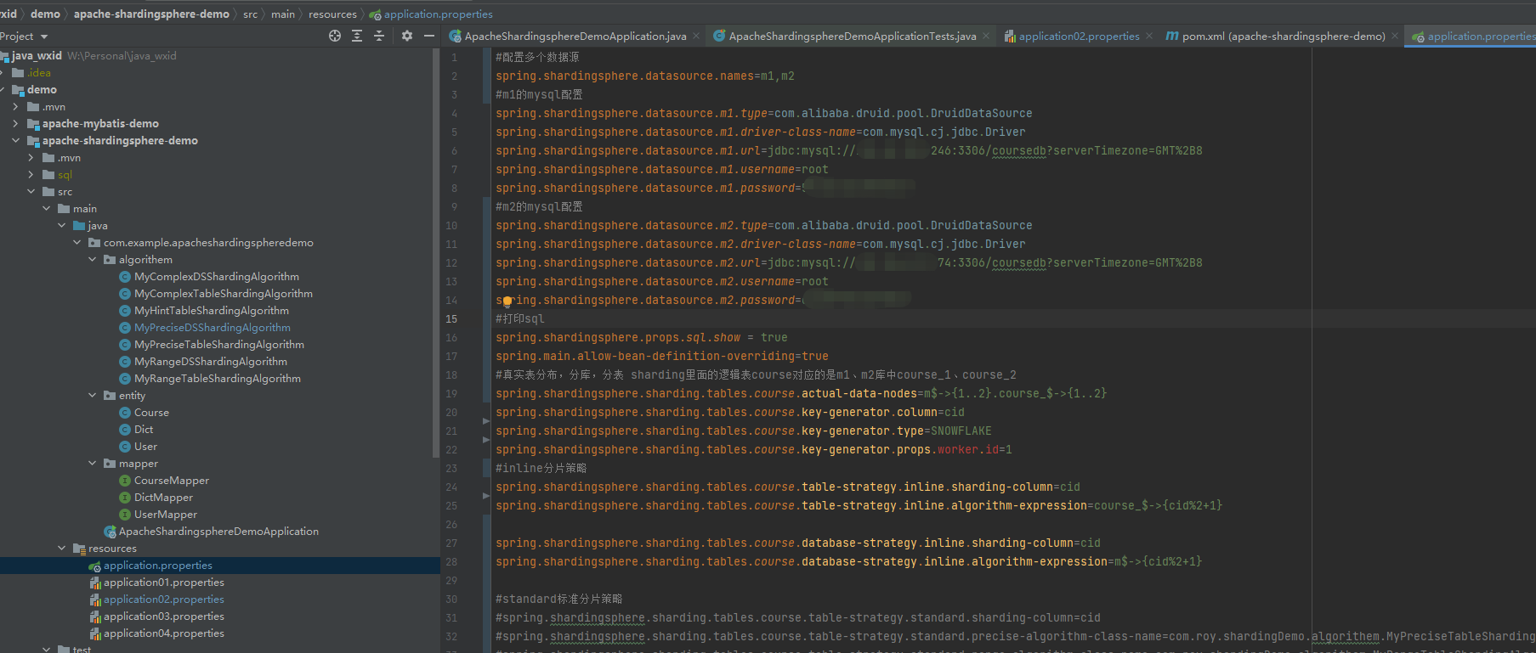
Task: Select the active application.properties editor tab
Action: pos(1473,36)
